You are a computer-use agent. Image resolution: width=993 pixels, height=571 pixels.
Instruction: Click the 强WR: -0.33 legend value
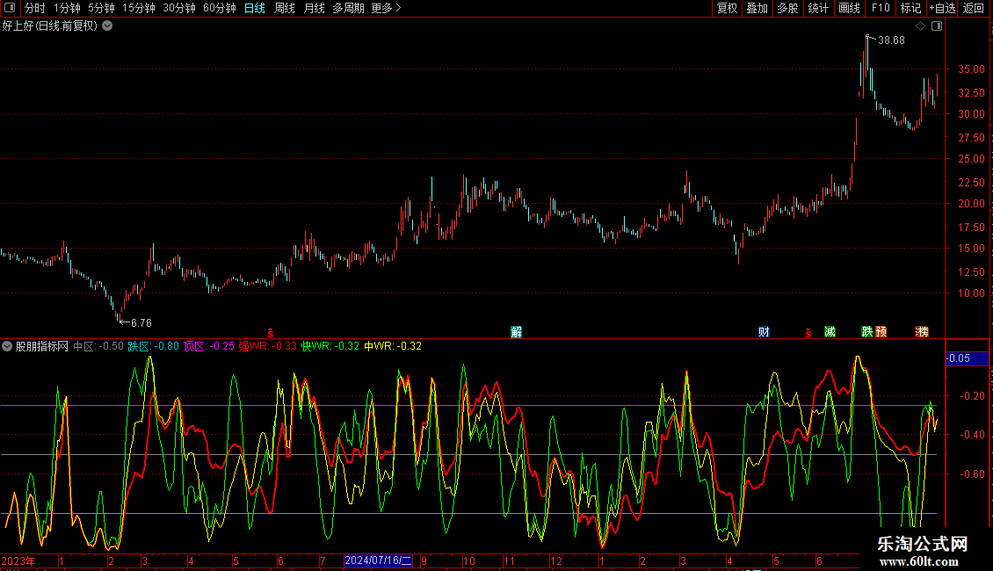(x=267, y=346)
